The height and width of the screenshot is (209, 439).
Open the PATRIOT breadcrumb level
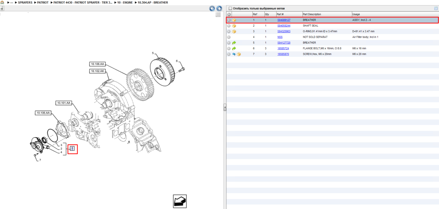[x=43, y=2]
